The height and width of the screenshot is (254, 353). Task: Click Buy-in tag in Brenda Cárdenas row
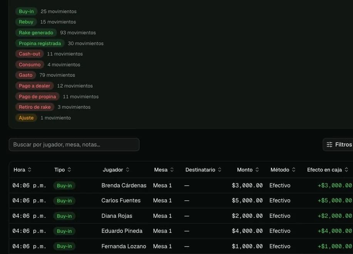point(64,185)
